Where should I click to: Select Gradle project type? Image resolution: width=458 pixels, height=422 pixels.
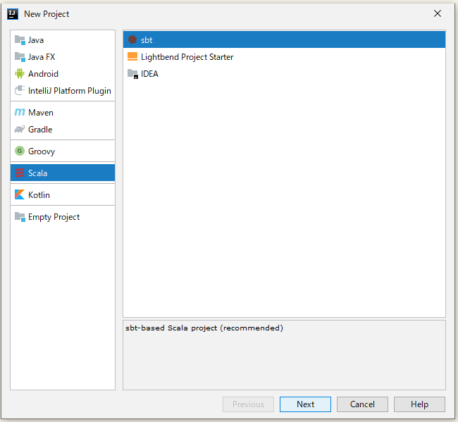tap(63, 129)
